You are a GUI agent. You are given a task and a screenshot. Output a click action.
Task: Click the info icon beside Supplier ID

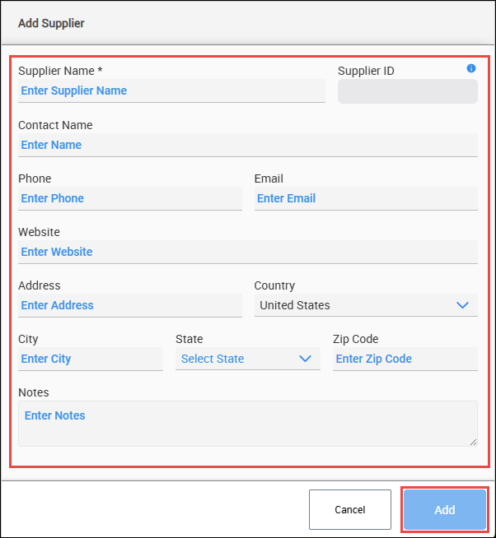point(471,68)
